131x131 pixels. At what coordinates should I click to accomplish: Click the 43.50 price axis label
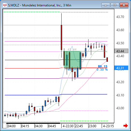(120, 43)
